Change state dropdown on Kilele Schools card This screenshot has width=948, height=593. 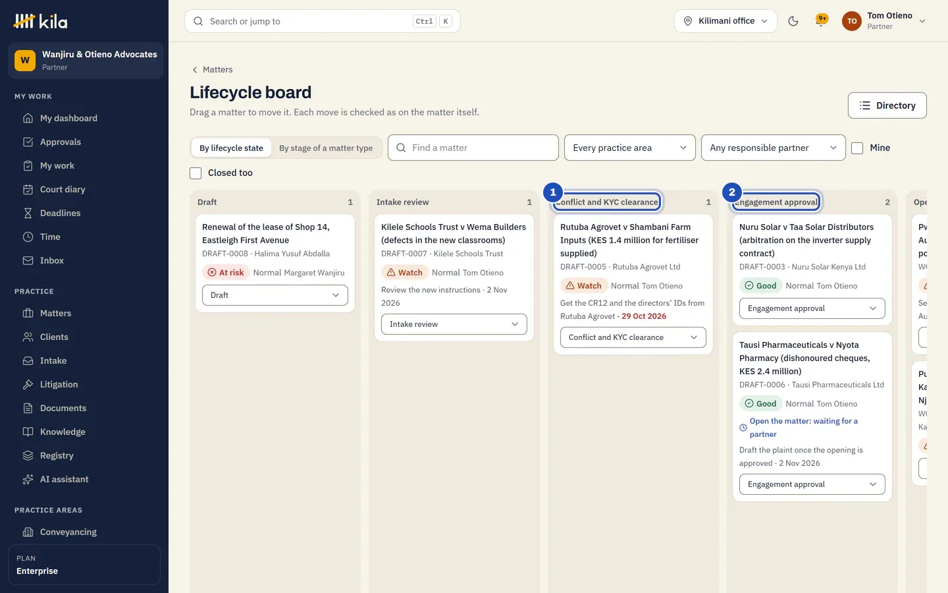pyautogui.click(x=454, y=324)
